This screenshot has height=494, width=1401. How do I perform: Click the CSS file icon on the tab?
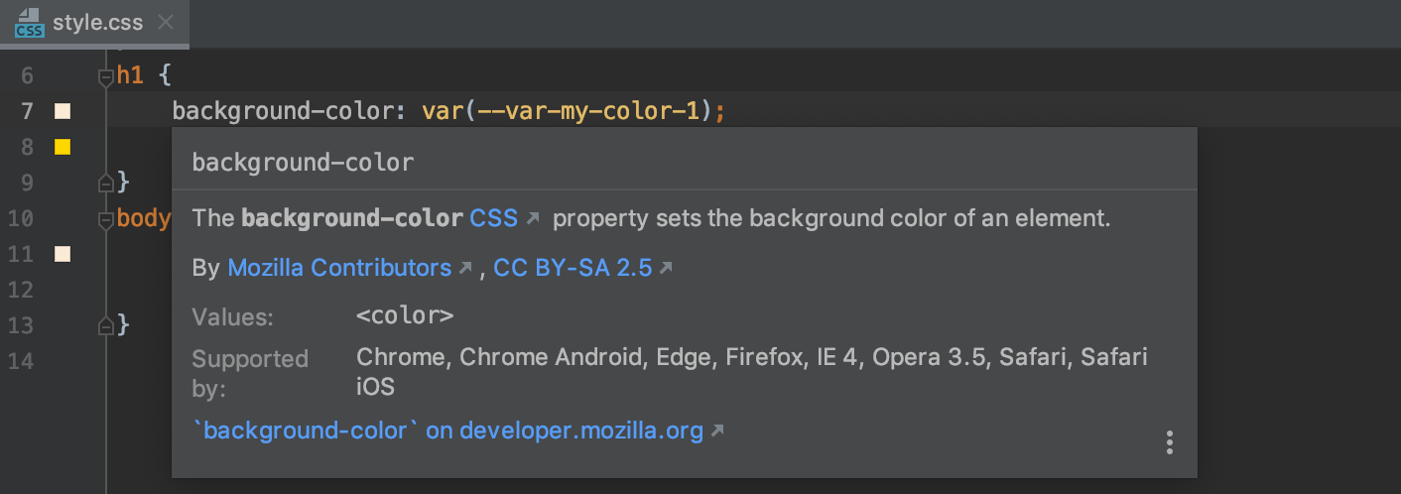point(29,23)
